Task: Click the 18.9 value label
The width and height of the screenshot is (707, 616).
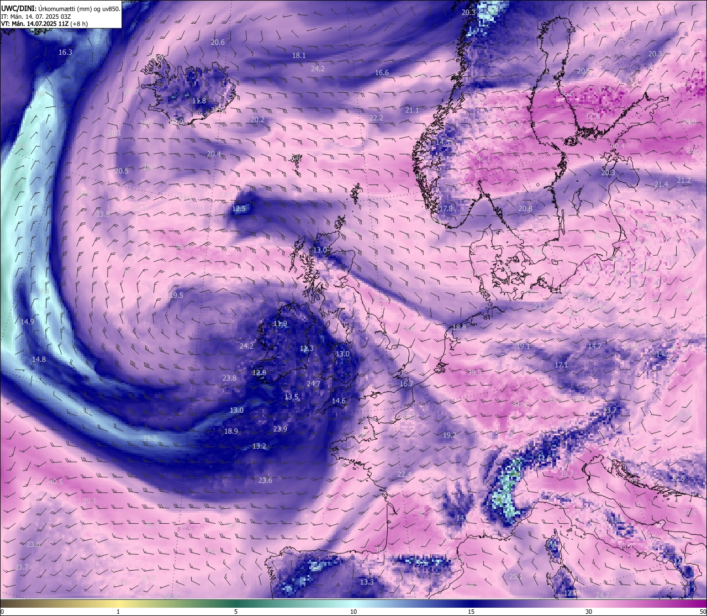Action: [x=231, y=431]
